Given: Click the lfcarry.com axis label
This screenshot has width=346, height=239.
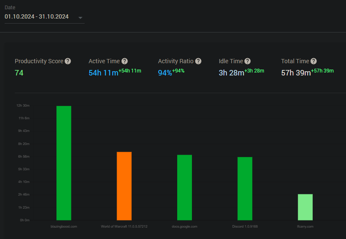Looking at the screenshot, I should pyautogui.click(x=305, y=226).
